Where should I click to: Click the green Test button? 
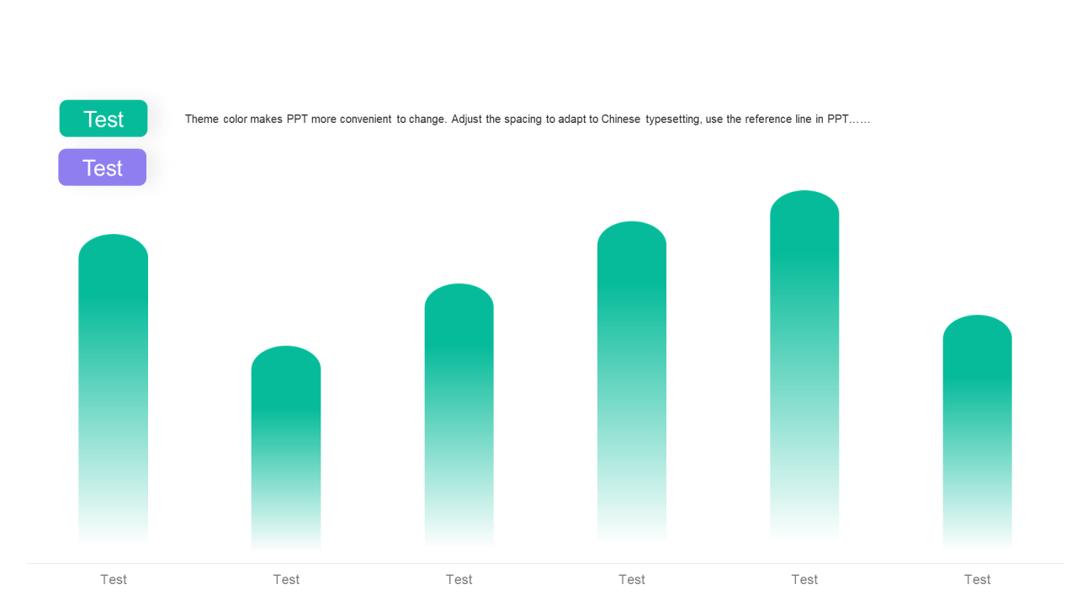click(103, 119)
